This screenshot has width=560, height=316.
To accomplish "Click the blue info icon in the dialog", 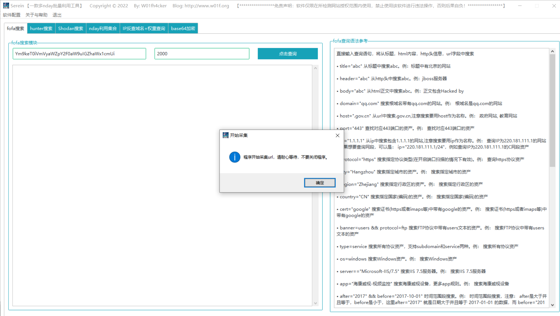I will [235, 157].
